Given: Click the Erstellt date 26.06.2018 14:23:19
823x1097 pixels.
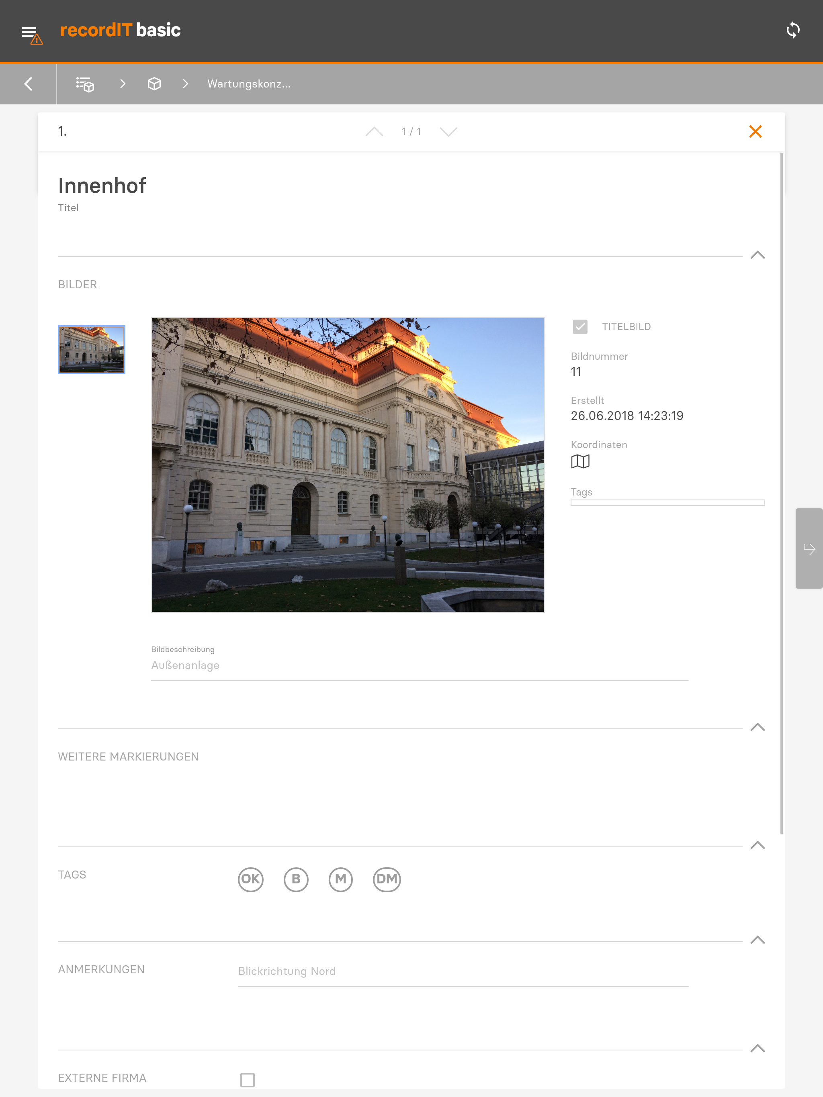Looking at the screenshot, I should point(627,416).
